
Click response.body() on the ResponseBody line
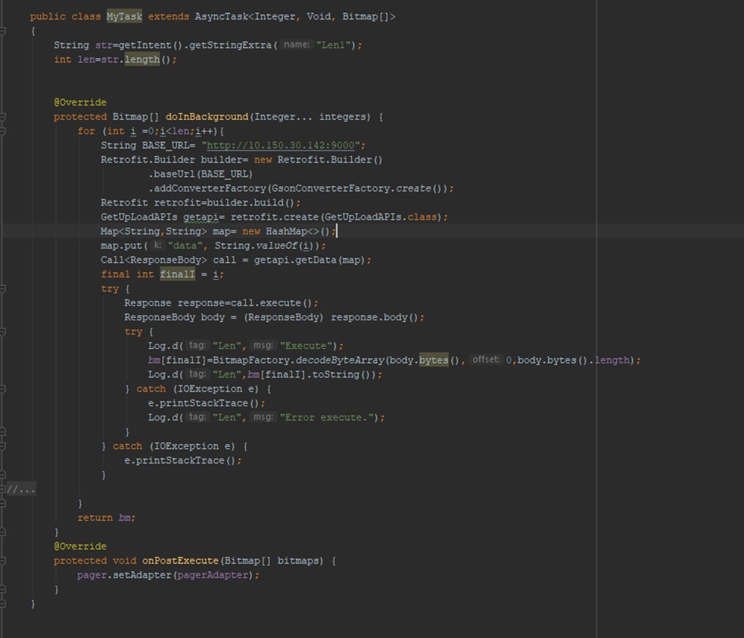pyautogui.click(x=375, y=317)
